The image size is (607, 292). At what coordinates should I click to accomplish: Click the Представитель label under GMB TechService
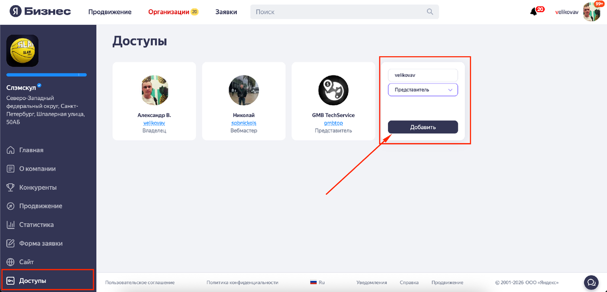pyautogui.click(x=333, y=131)
